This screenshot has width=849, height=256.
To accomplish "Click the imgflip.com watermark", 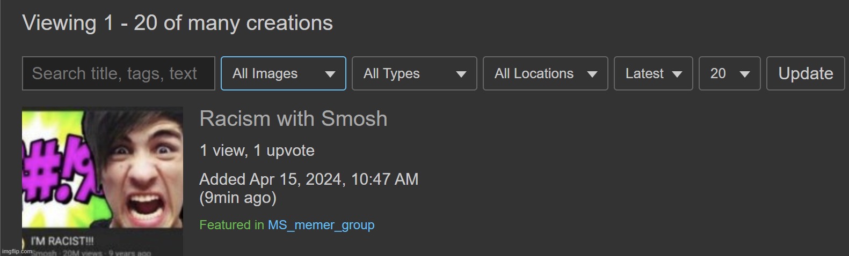I will 17,251.
